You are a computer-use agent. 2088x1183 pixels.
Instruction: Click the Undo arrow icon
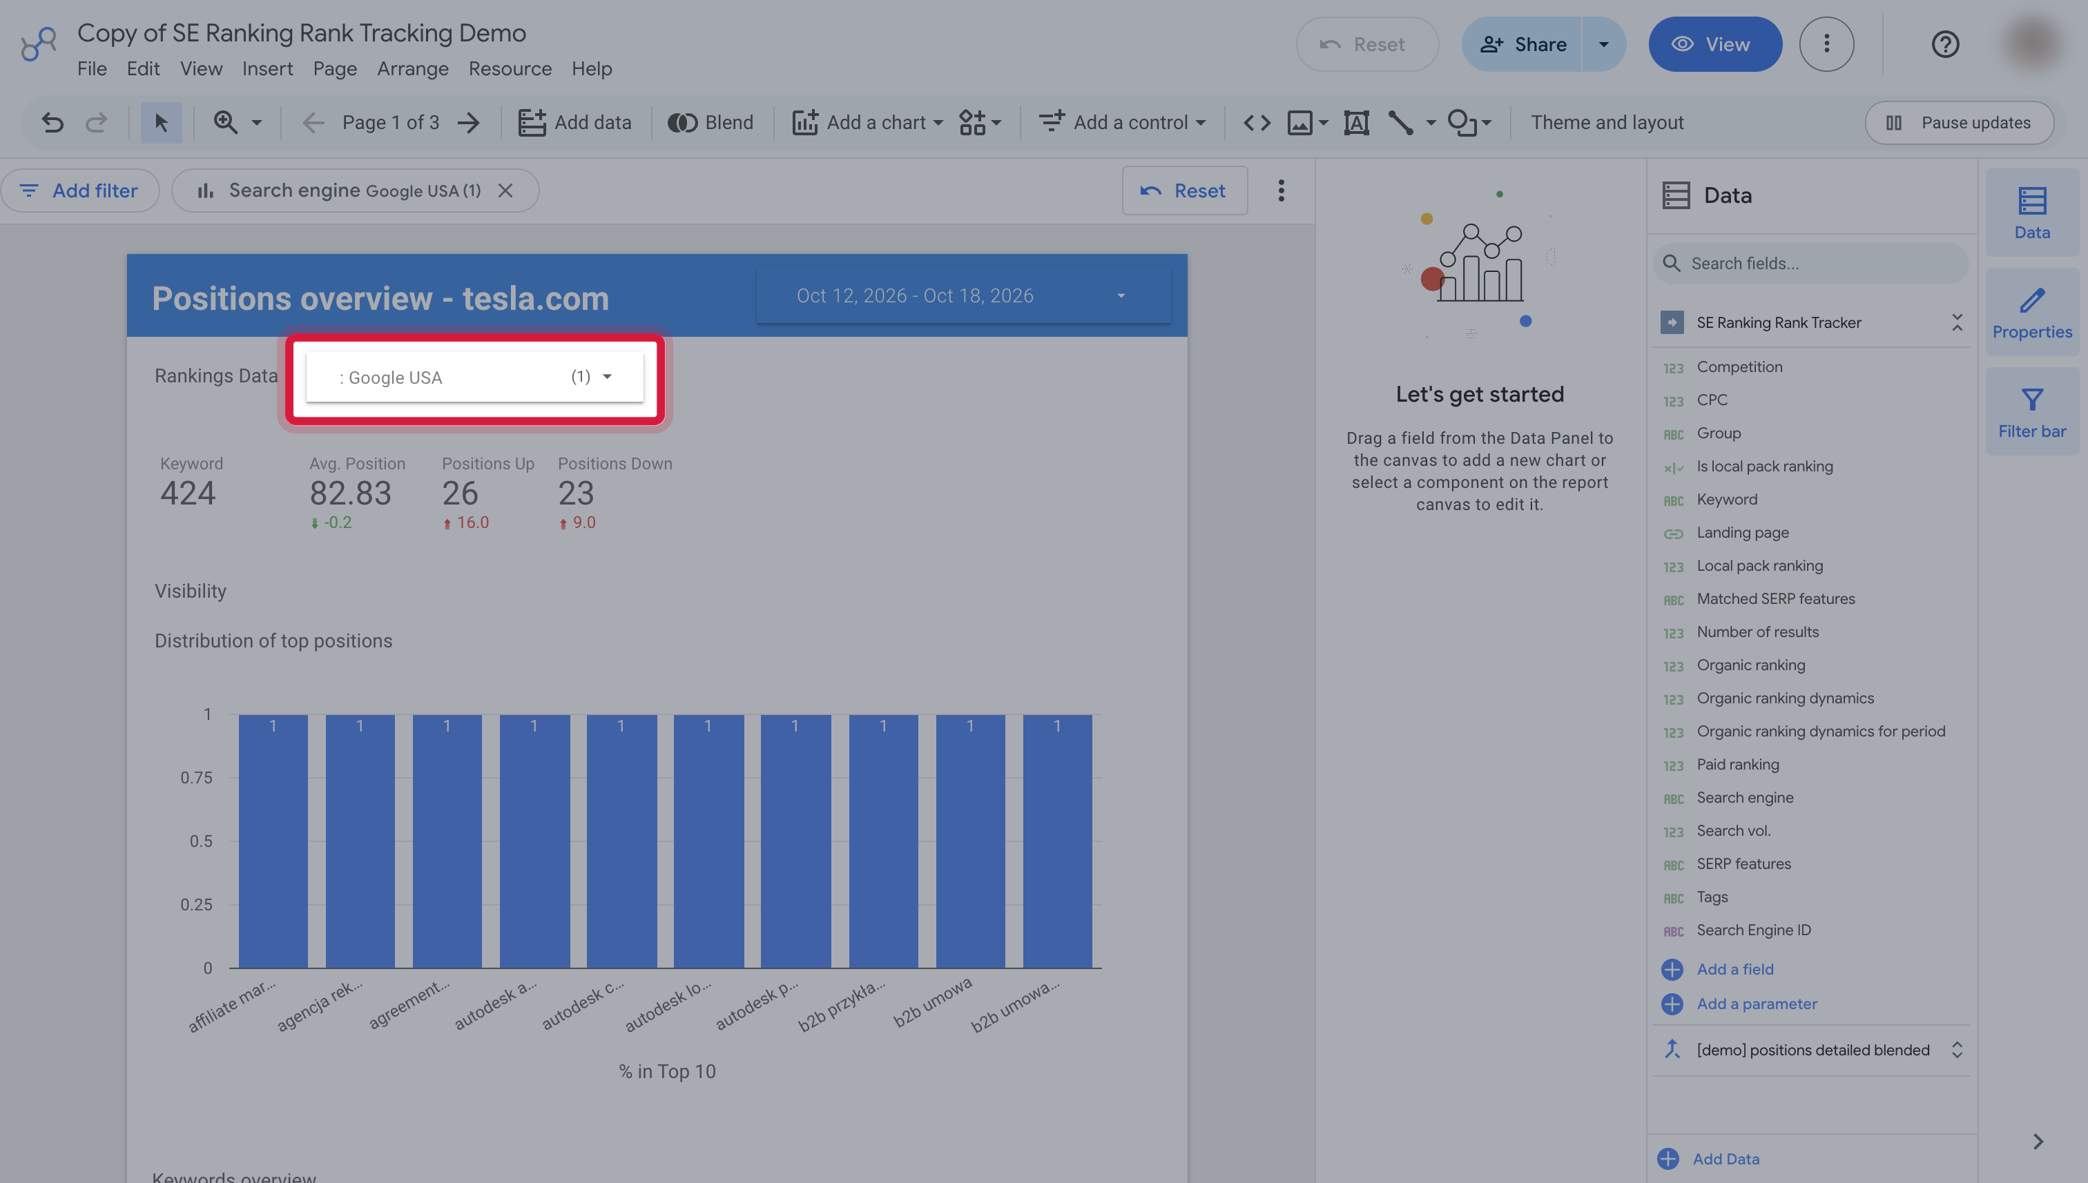pyautogui.click(x=53, y=123)
